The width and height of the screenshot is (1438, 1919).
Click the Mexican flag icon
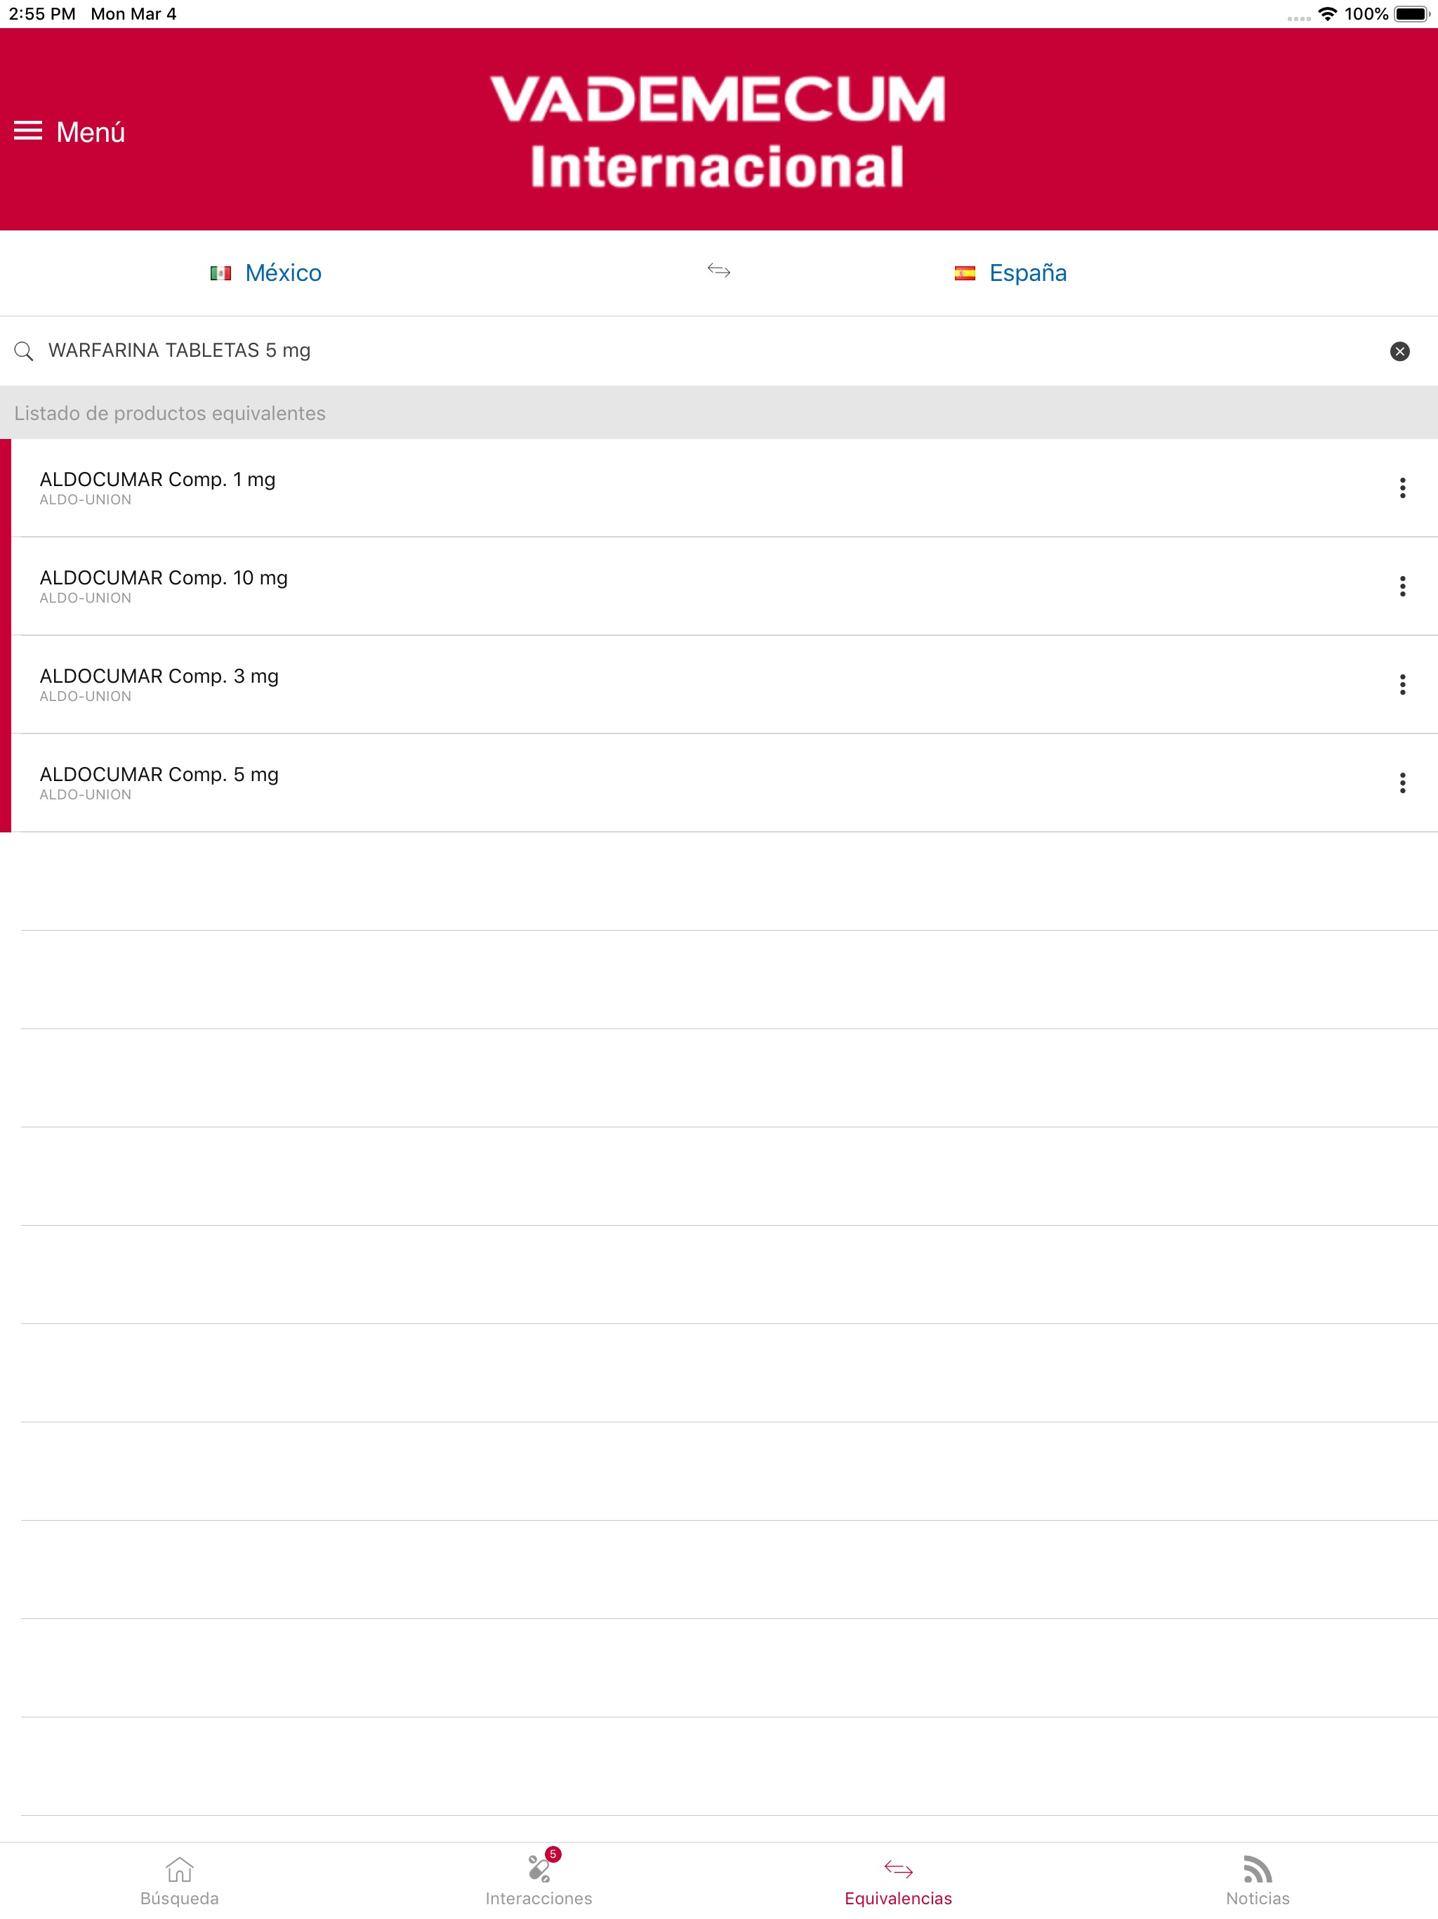(220, 273)
